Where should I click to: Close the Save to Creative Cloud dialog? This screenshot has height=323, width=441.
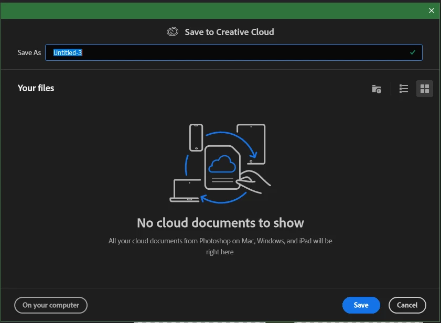coord(431,10)
